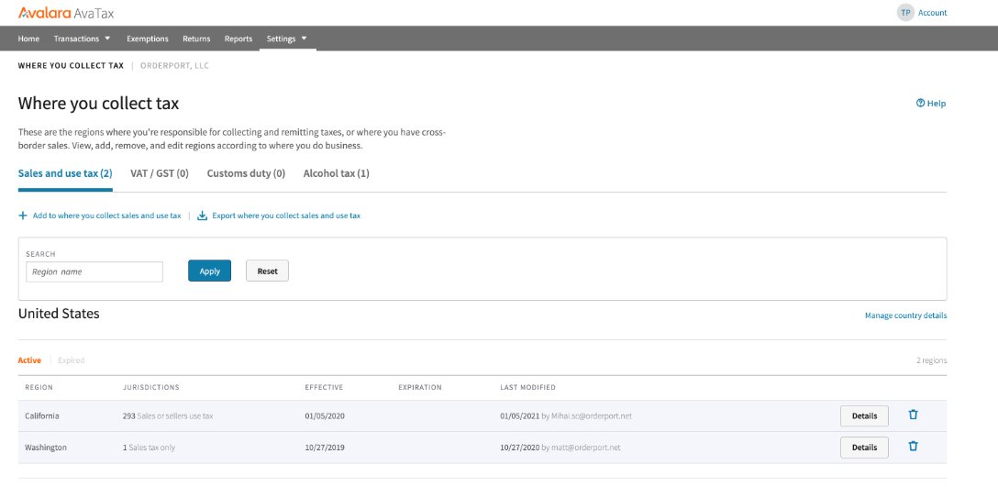Click the REGION column header
The width and height of the screenshot is (998, 487).
(x=39, y=387)
